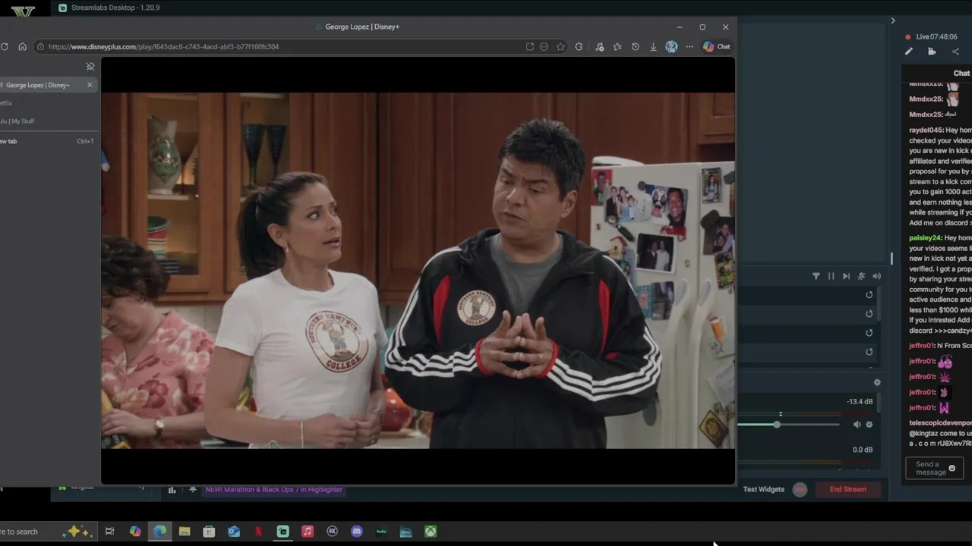This screenshot has height=546, width=972.
Task: Open the browser extensions puzzle icon
Action: (579, 46)
